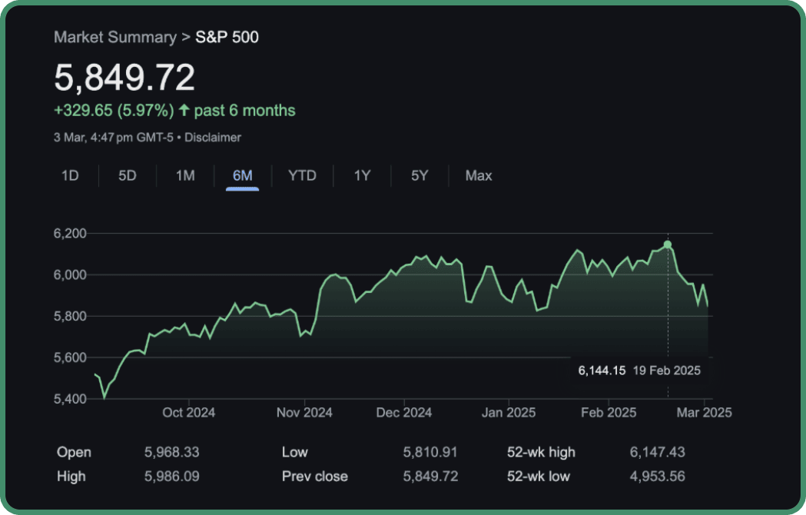Viewport: 806px width, 515px height.
Task: Click the +329.65 (5.97%) change text
Action: click(x=114, y=111)
